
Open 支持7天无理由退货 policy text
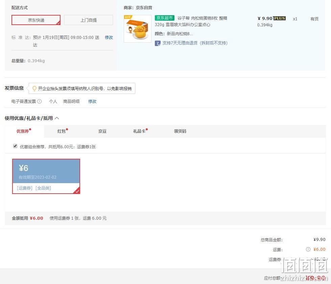pos(195,43)
